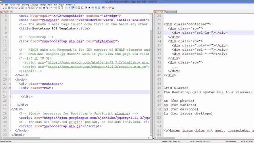
Task: Click the Zoom Out toolbar icon
Action: (55, 8)
